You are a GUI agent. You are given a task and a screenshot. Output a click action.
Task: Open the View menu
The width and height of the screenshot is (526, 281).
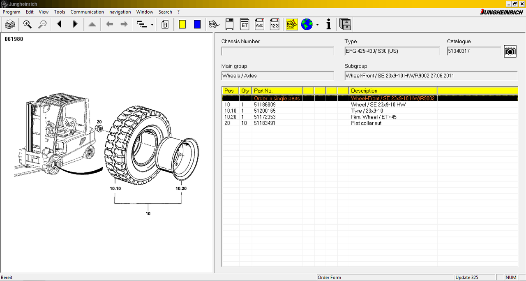(x=44, y=12)
